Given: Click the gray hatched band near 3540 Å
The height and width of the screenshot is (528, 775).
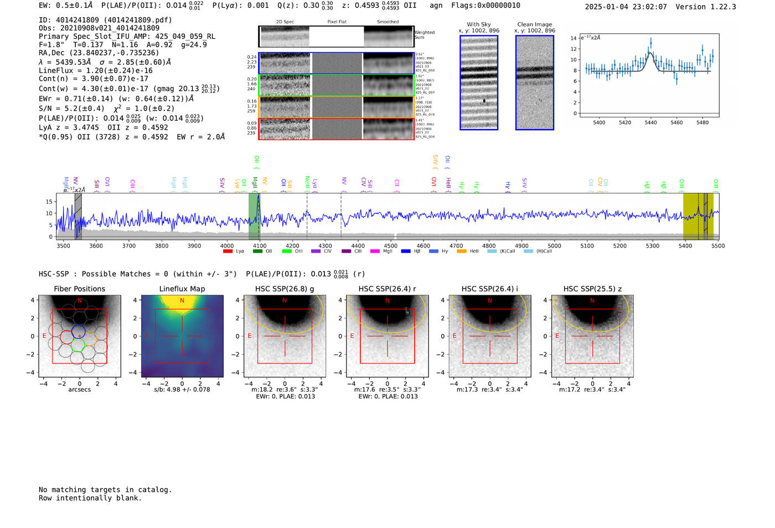Looking at the screenshot, I should 78,216.
